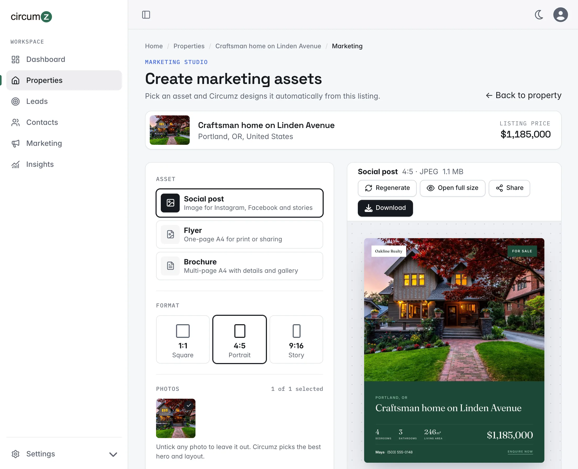Untick the selected house photo checkmark
This screenshot has width=578, height=469.
[189, 405]
